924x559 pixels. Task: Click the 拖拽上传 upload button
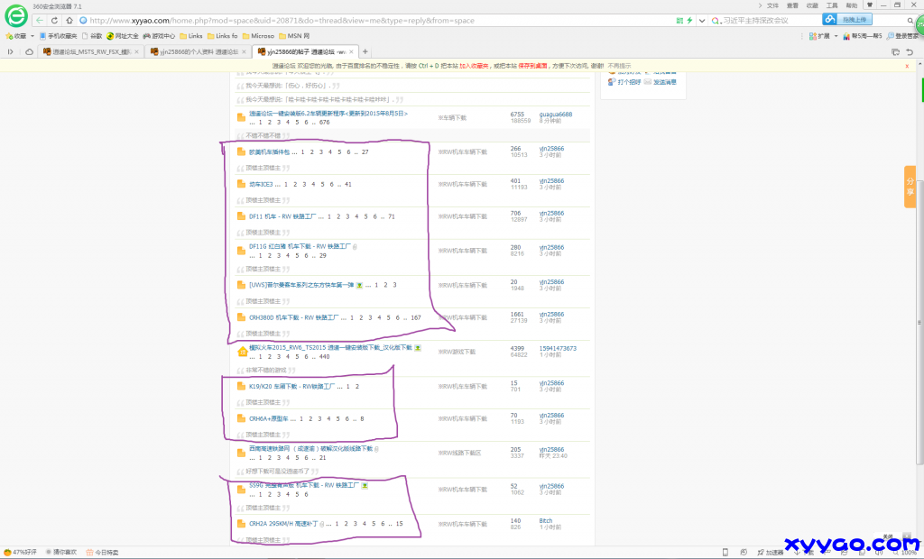point(853,19)
